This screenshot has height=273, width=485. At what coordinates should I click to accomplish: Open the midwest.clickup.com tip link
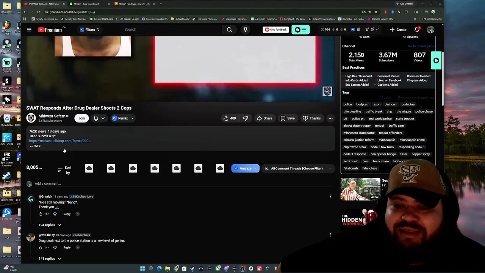(x=60, y=141)
